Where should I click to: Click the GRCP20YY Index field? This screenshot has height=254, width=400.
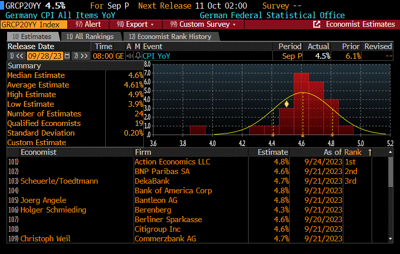(34, 25)
